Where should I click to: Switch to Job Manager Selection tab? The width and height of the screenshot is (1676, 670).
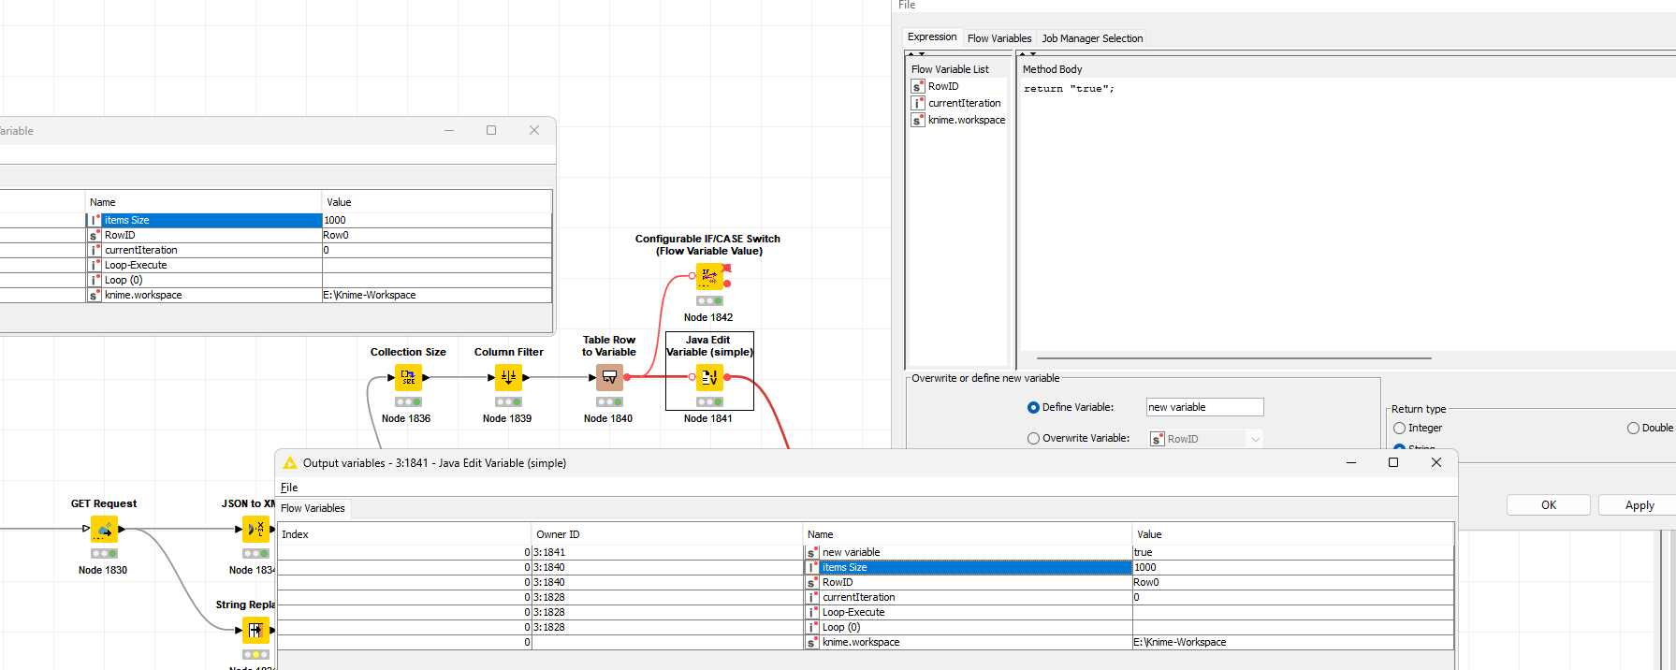[1092, 38]
